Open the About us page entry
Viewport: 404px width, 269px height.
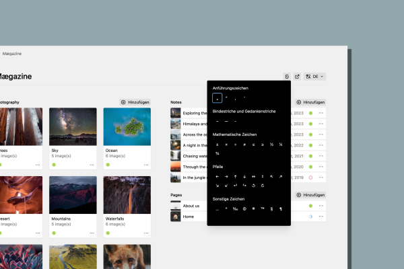point(191,206)
